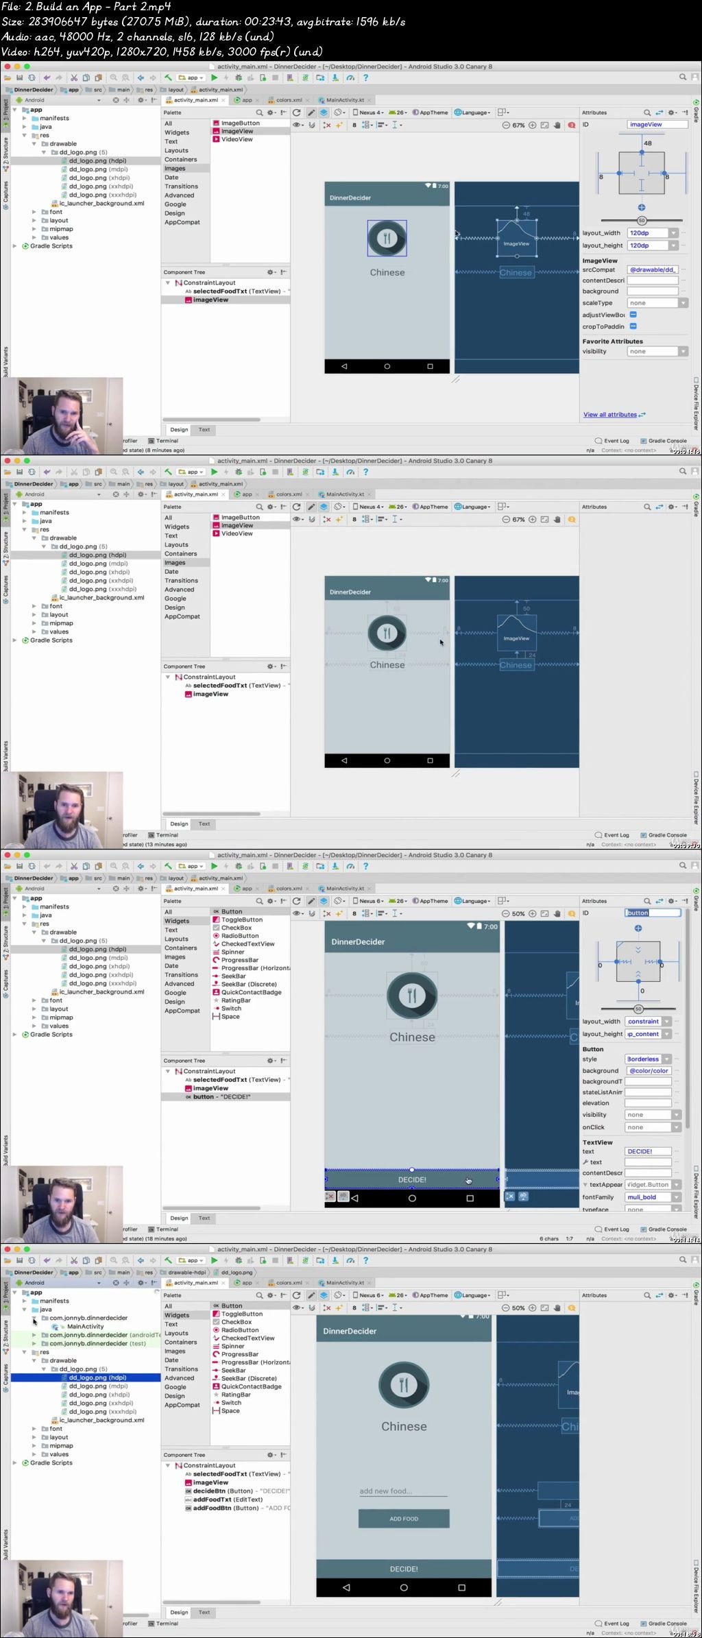Viewport: 702px width, 1638px height.
Task: Click delete-constraints icon beneath selected DECIDE! button
Action: (330, 1196)
